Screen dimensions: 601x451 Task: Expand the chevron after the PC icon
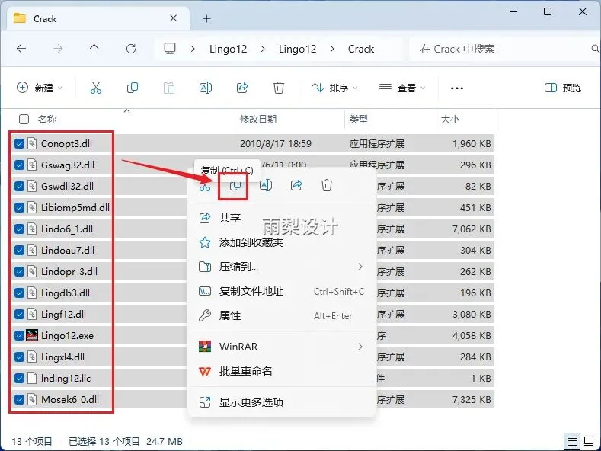[193, 49]
